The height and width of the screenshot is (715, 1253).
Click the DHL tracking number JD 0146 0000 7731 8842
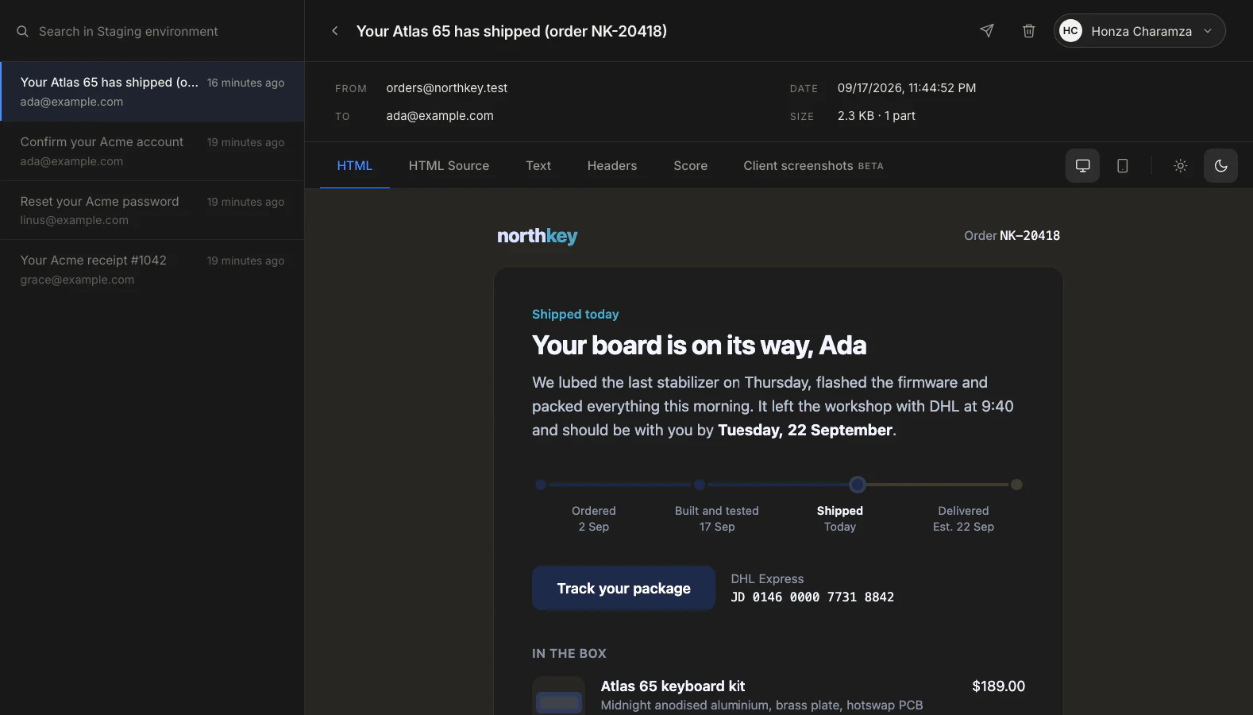812,597
